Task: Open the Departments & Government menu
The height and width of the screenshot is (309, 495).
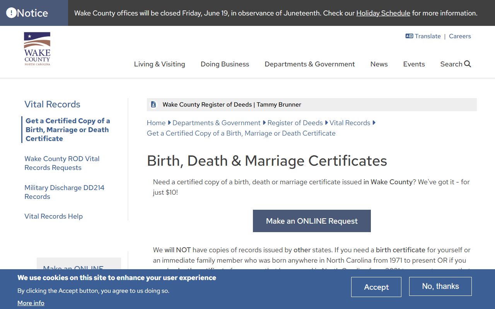Action: (x=310, y=64)
